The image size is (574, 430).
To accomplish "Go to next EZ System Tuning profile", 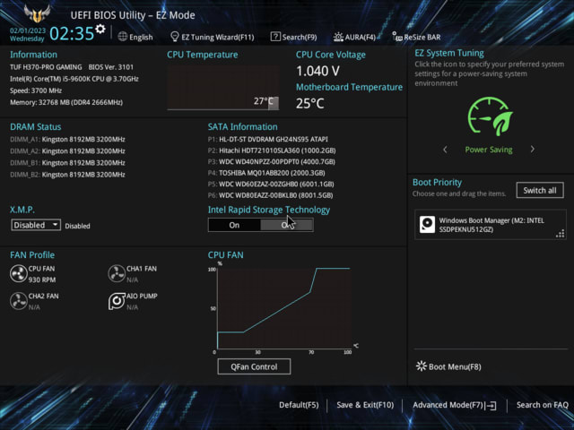I will click(x=532, y=150).
